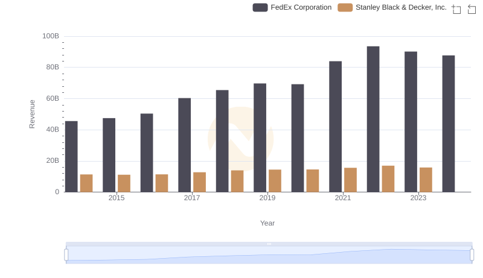483x278 pixels.
Task: Click the FedEx bar for 2019
Action: click(x=260, y=137)
